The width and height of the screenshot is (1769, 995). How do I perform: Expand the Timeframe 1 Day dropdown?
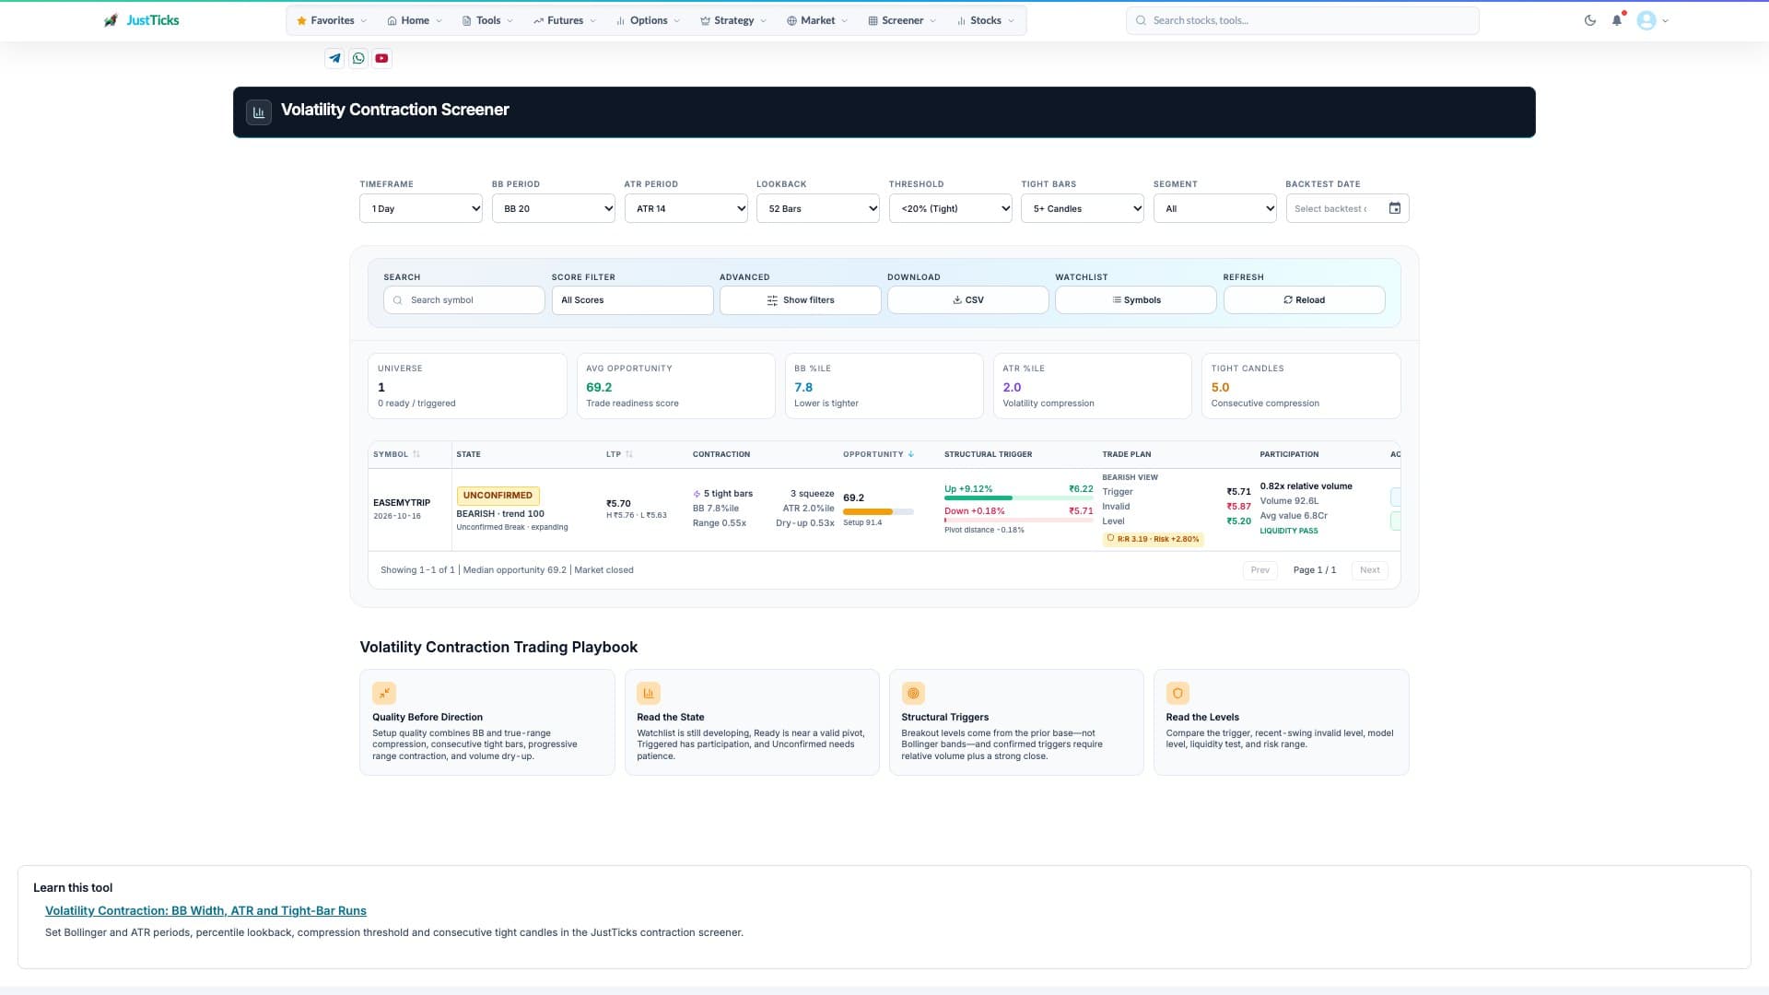coord(421,208)
